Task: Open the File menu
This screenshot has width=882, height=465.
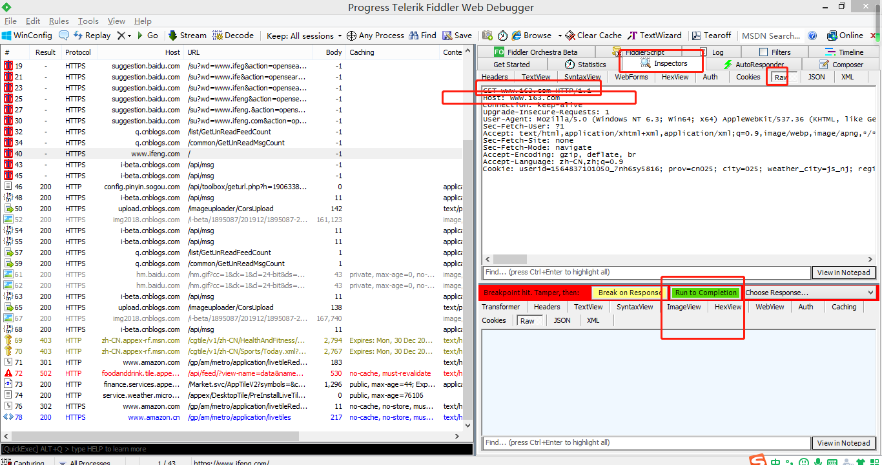Action: click(x=10, y=21)
